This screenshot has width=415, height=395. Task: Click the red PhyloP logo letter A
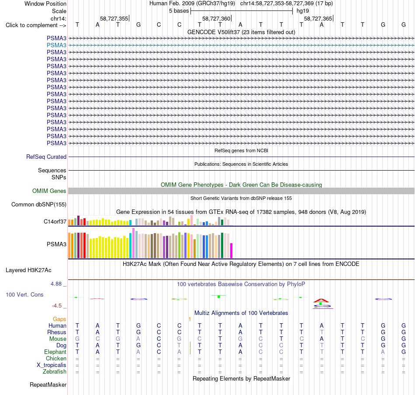pyautogui.click(x=321, y=301)
